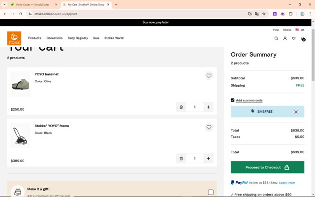Switch to Verify Codes SimplyCodes tab
The height and width of the screenshot is (197, 315).
point(32,4)
